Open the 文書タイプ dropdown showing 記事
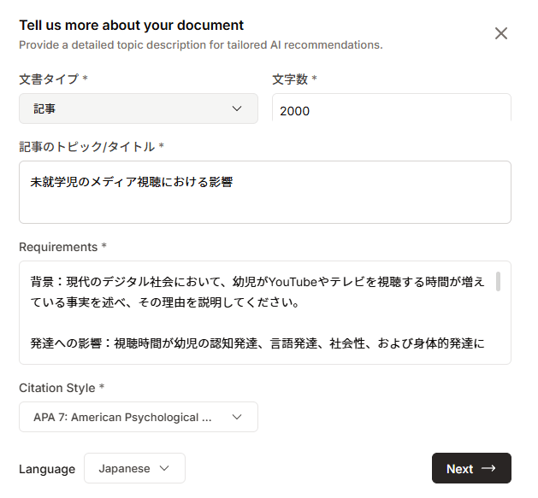The image size is (538, 498). point(139,108)
